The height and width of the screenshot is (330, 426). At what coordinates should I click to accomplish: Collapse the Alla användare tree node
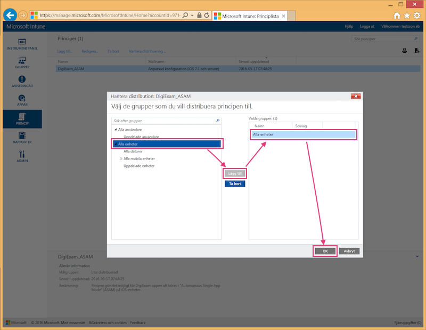116,130
